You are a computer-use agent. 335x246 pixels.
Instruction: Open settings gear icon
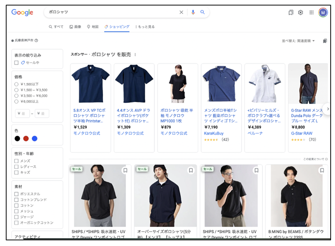coord(301,13)
